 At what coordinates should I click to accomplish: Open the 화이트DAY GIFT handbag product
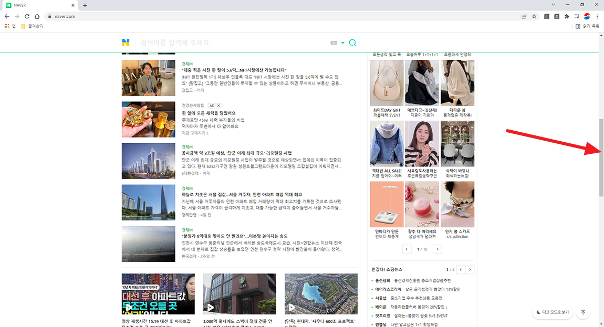387,83
